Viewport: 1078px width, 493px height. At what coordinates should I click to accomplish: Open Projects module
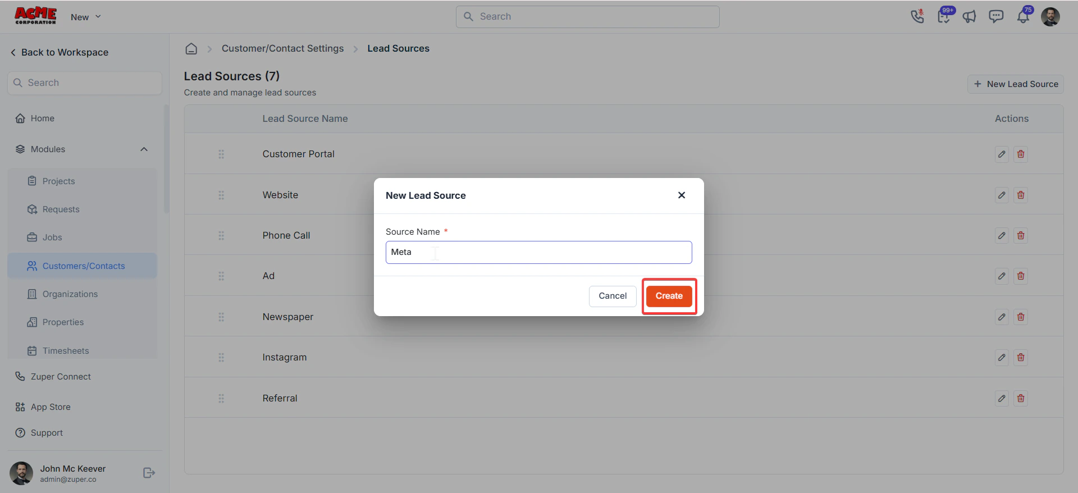coord(58,181)
